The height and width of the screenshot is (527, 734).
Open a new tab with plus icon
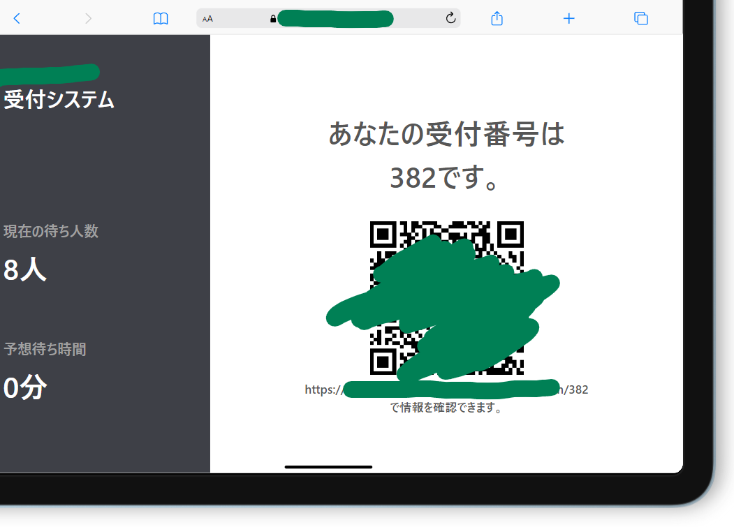[568, 19]
